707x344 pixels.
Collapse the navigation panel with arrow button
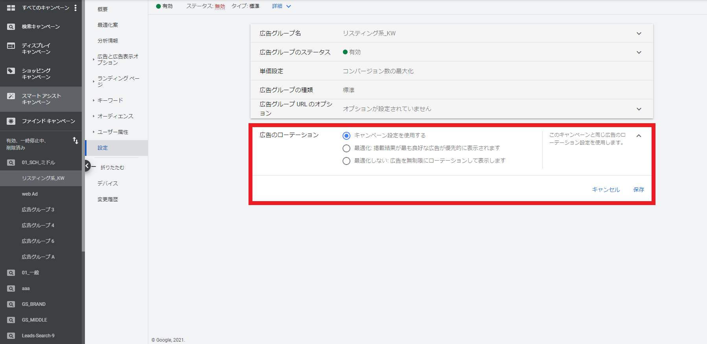pyautogui.click(x=87, y=166)
